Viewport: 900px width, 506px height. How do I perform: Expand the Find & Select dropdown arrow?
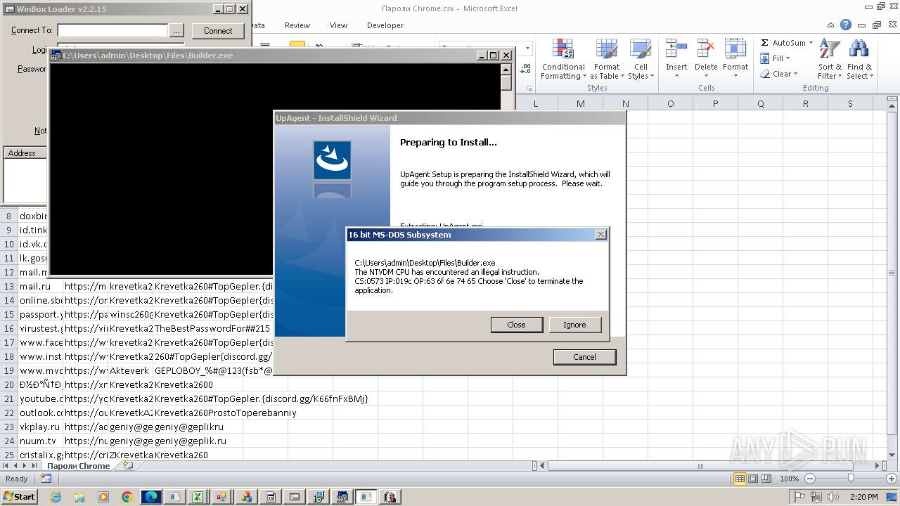870,77
